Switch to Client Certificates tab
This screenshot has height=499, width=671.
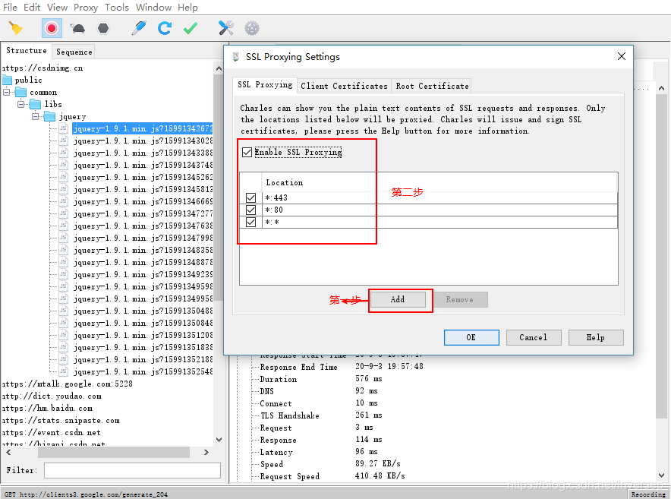(x=344, y=86)
